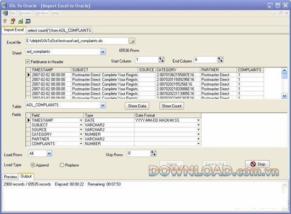Click the Output pane scroll up arrow
This screenshot has height=214, width=291.
tap(285, 184)
